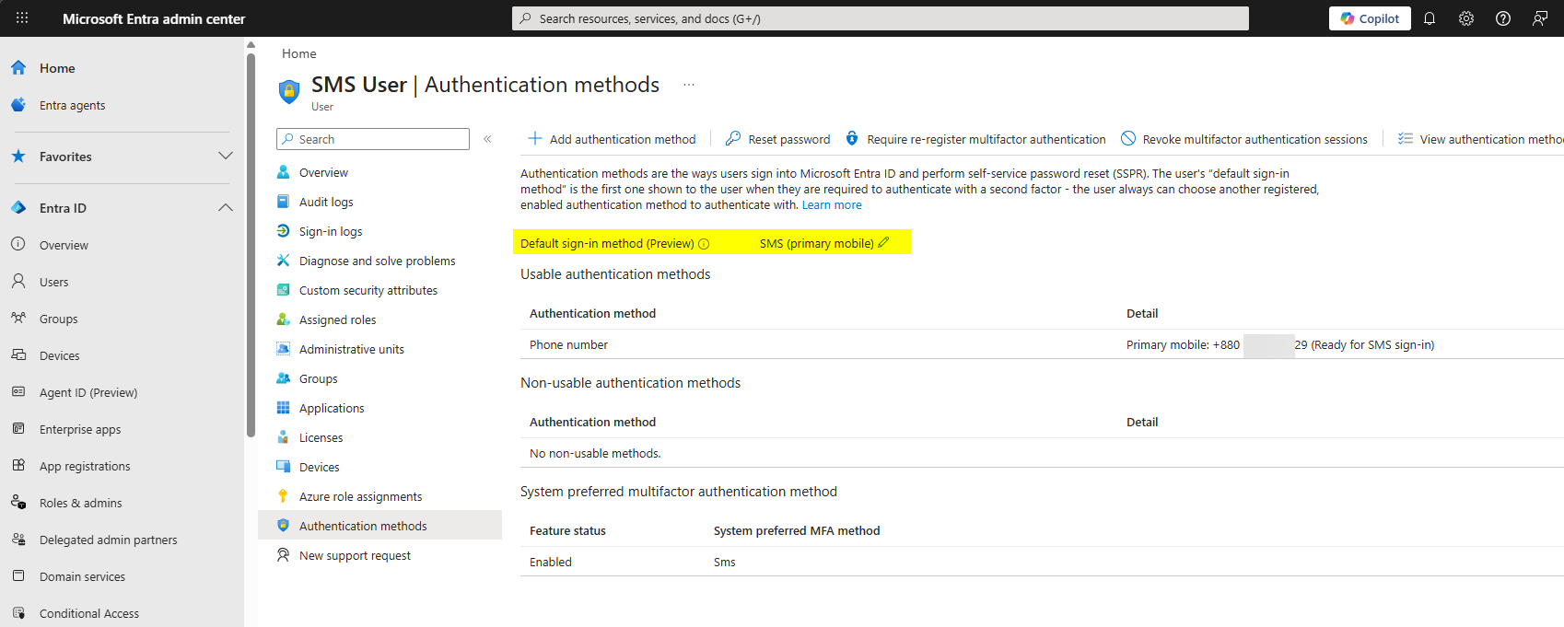Open Users in the left navigation
1564x627 pixels.
(53, 282)
